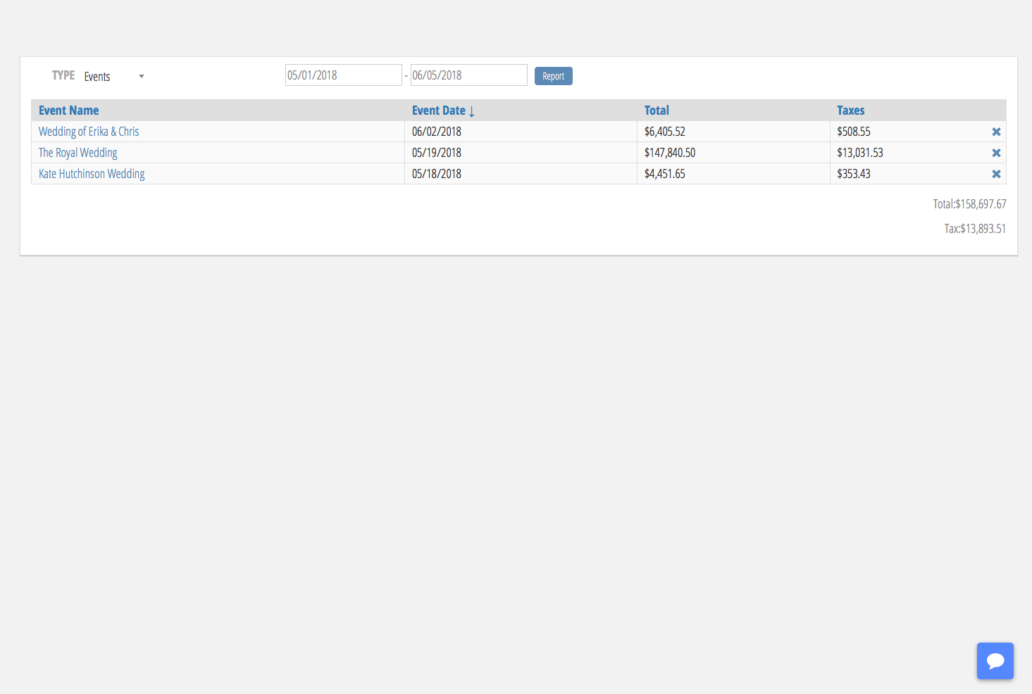Click the start date field 05/01/2018
This screenshot has height=694, width=1032.
(x=343, y=75)
